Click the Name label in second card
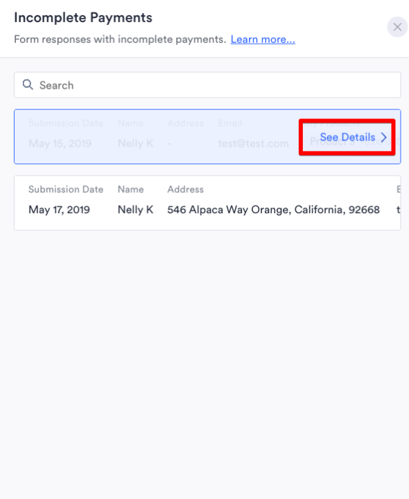This screenshot has width=409, height=499. 131,190
